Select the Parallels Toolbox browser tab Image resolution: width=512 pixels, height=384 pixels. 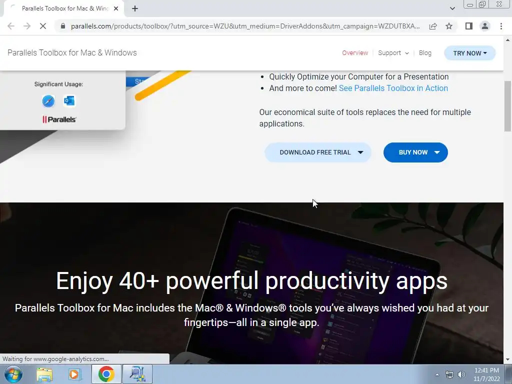tap(64, 8)
